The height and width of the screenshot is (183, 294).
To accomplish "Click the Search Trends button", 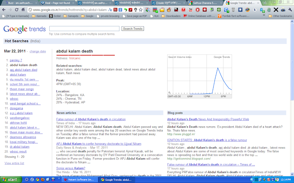I will click(x=133, y=29).
